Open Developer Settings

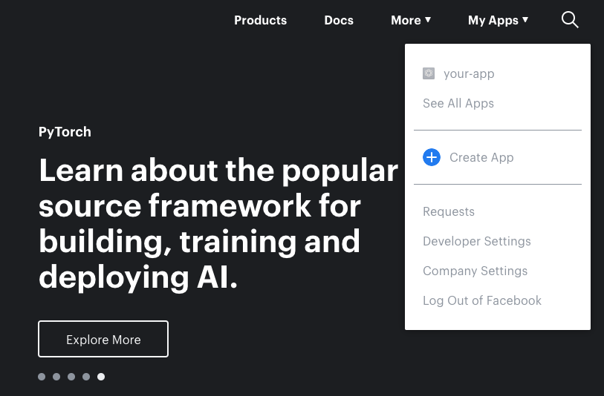(477, 241)
